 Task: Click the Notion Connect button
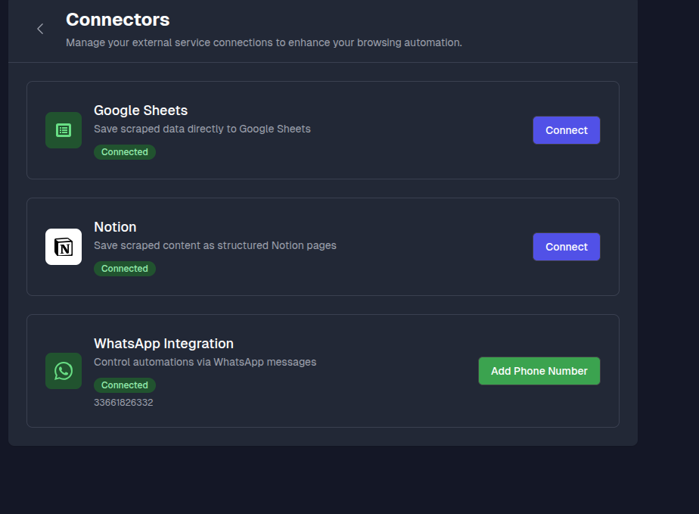pyautogui.click(x=566, y=246)
